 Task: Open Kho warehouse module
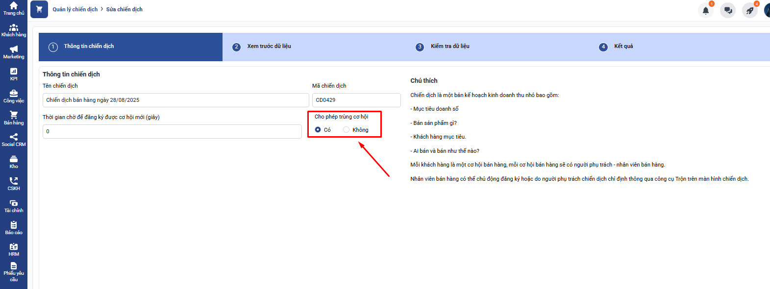tap(14, 162)
